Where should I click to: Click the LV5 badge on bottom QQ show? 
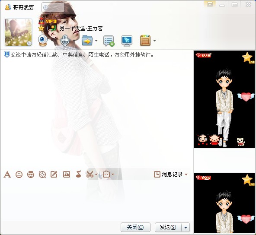pos(203,178)
